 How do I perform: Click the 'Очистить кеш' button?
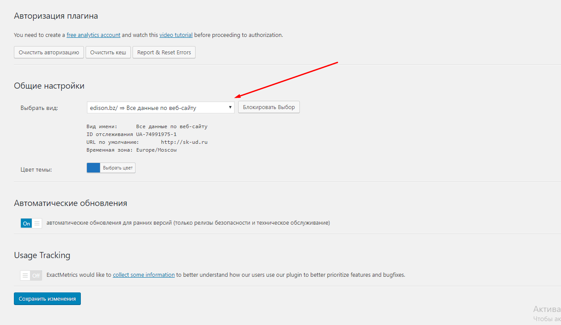coord(108,53)
